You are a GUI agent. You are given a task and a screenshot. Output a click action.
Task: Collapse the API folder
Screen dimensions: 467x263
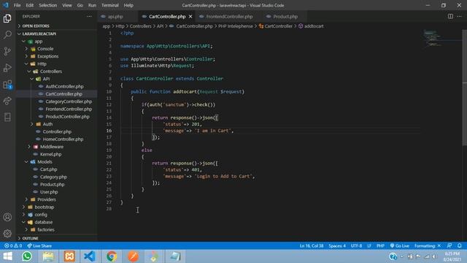46,79
